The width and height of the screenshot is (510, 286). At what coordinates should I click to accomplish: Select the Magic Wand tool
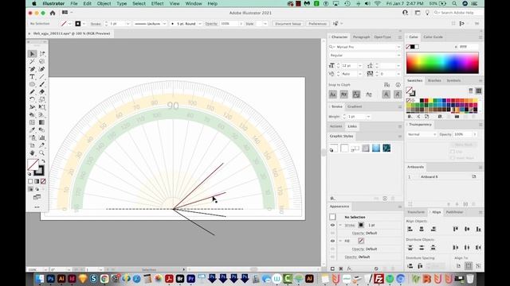tap(32, 61)
